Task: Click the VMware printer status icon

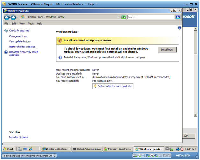Action: 152,156
